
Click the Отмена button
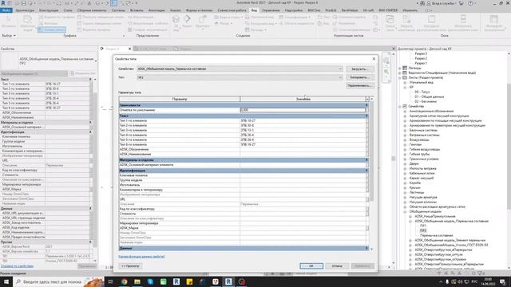point(337,265)
